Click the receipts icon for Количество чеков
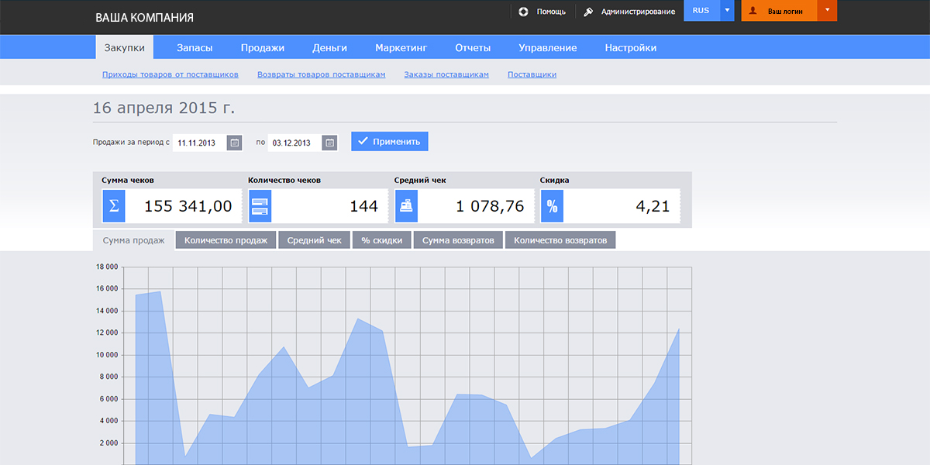The height and width of the screenshot is (465, 930). [x=260, y=206]
